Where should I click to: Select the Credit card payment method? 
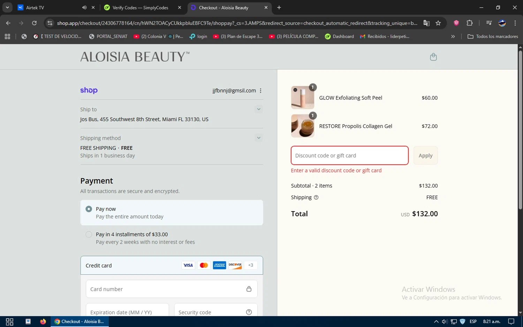(x=172, y=265)
